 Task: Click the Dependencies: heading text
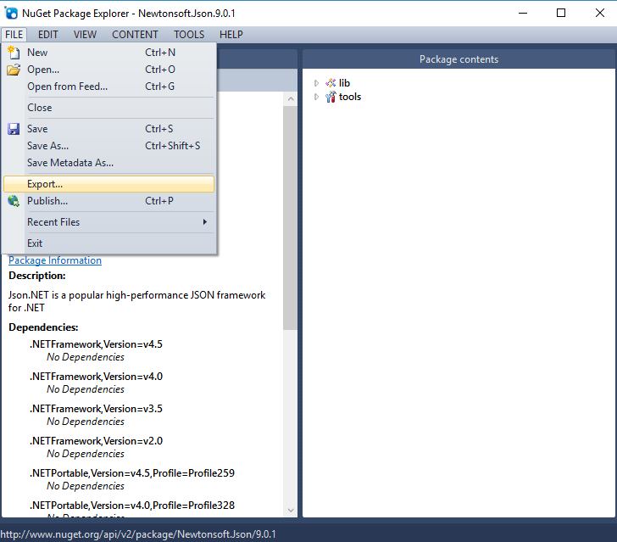point(43,327)
